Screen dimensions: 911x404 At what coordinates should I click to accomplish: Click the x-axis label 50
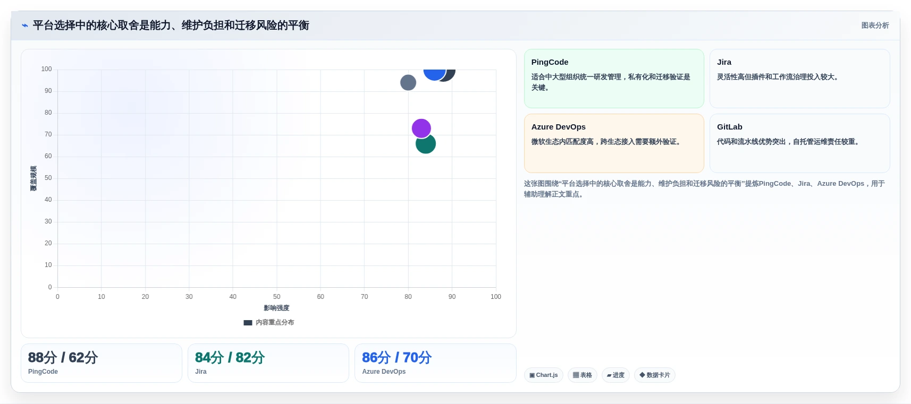point(276,297)
